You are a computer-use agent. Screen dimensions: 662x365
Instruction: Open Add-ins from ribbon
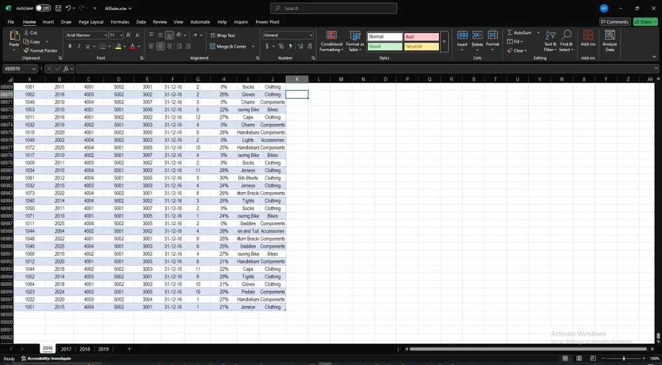pos(588,38)
